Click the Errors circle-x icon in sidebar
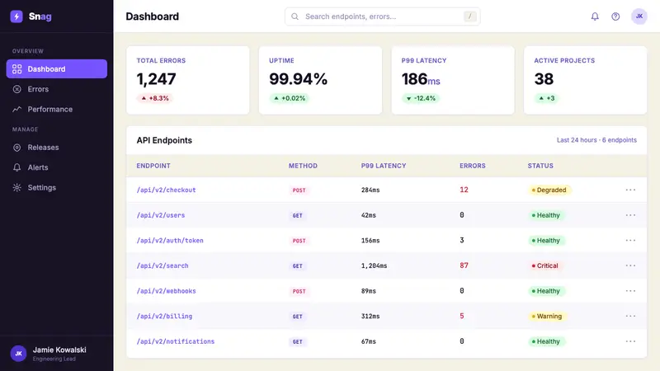The width and height of the screenshot is (660, 371). 16,89
